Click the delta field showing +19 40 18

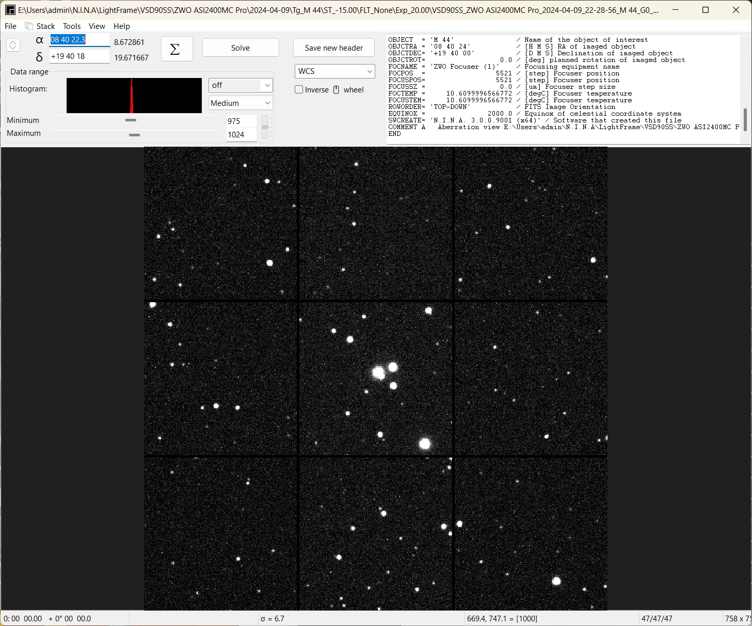[79, 56]
